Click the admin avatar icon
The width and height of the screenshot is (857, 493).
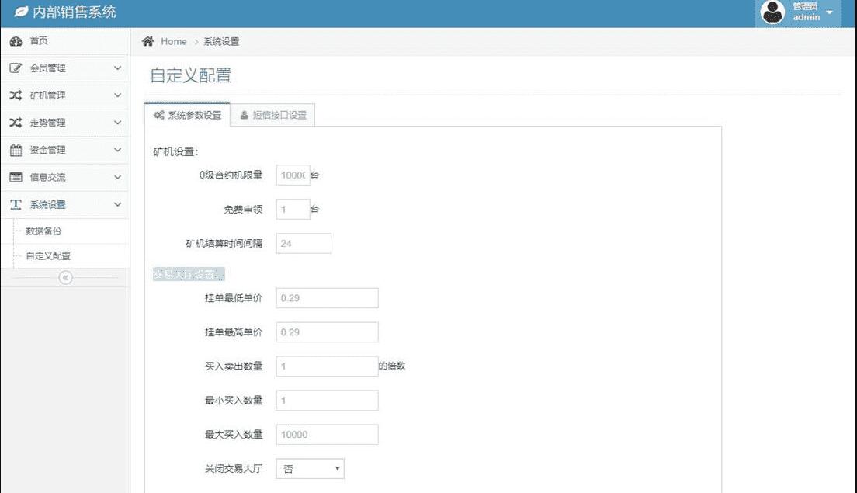pyautogui.click(x=772, y=12)
